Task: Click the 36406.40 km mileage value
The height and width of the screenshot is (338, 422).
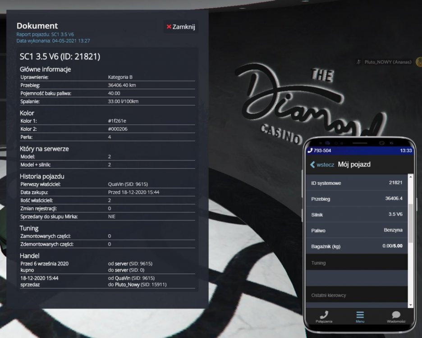Action: [122, 85]
